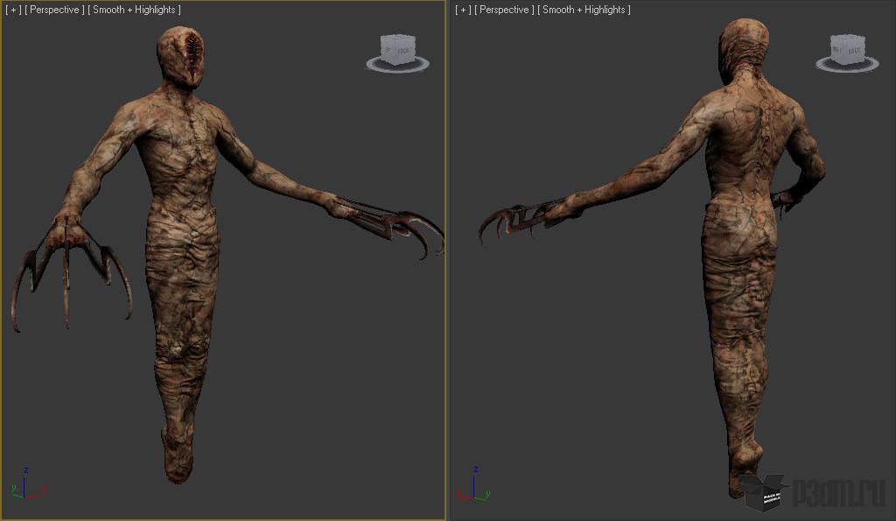
Task: Click the p3dm.ru watermark text
Action: (x=839, y=492)
